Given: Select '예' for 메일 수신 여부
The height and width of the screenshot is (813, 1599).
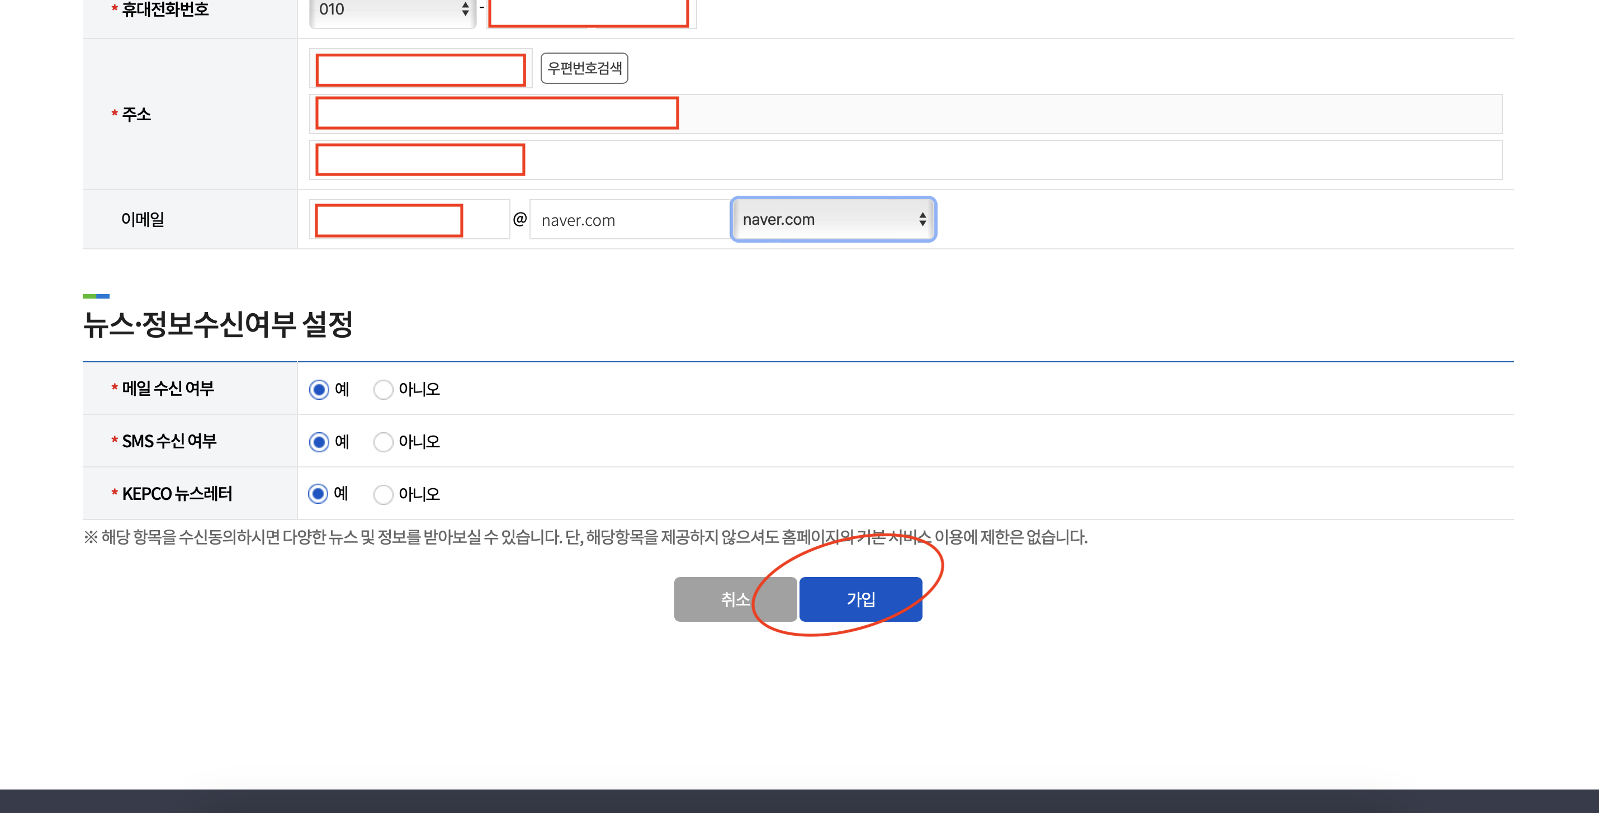Looking at the screenshot, I should coord(319,389).
